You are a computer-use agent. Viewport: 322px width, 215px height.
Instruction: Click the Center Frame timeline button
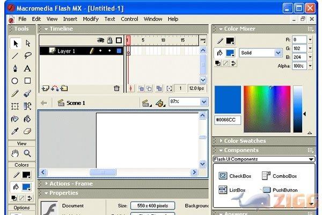click(x=130, y=89)
